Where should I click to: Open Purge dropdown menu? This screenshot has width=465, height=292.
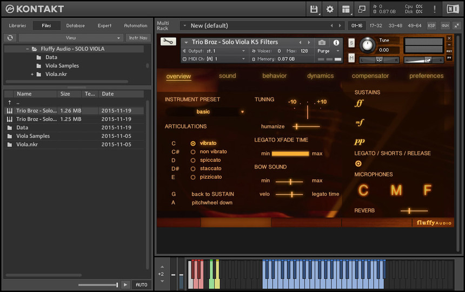[x=328, y=51]
